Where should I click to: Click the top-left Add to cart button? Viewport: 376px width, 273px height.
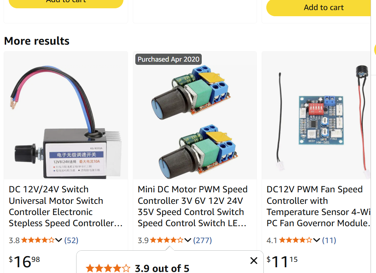click(x=66, y=2)
